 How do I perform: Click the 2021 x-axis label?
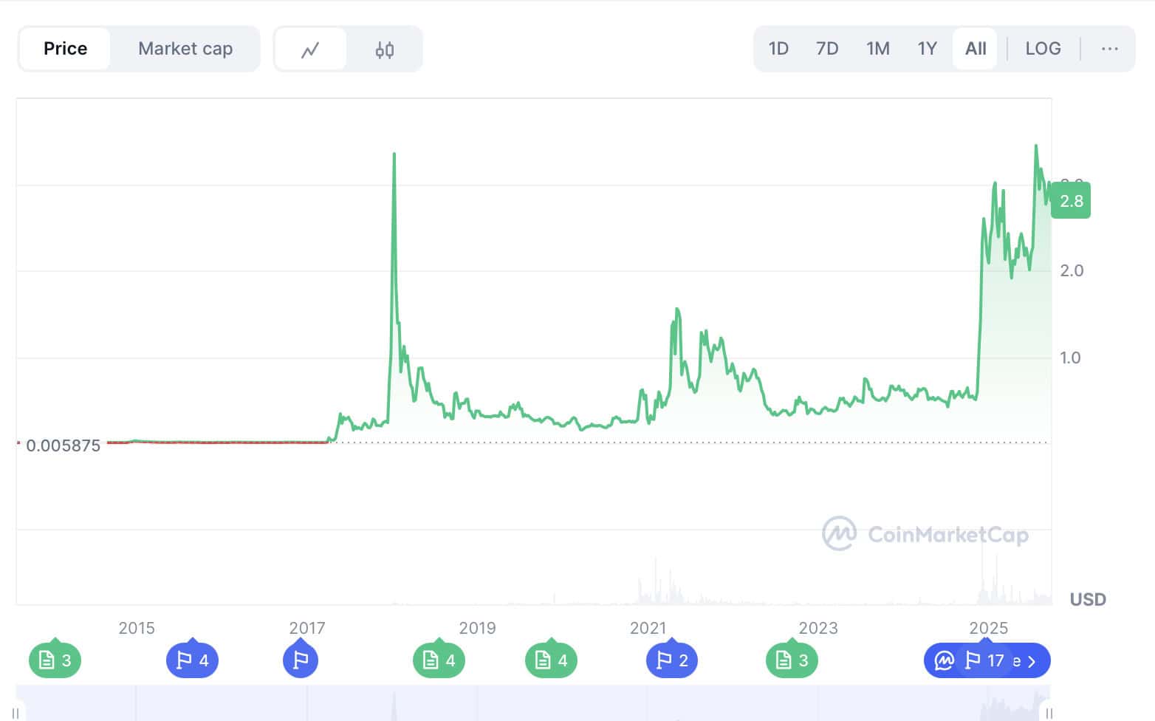[x=648, y=628]
